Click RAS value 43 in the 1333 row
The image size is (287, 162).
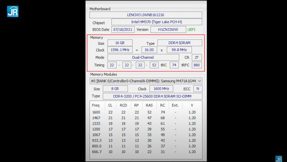pyautogui.click(x=149, y=123)
